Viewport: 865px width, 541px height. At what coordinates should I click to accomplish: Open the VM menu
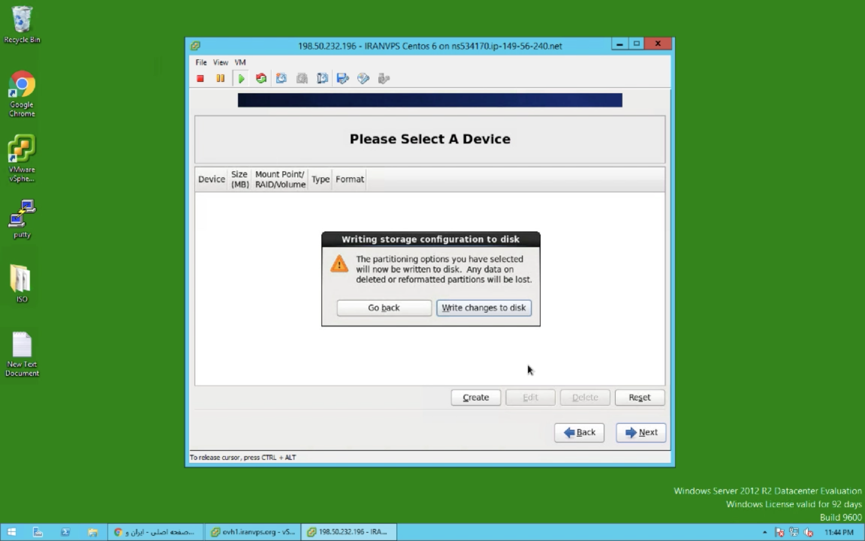(x=240, y=62)
